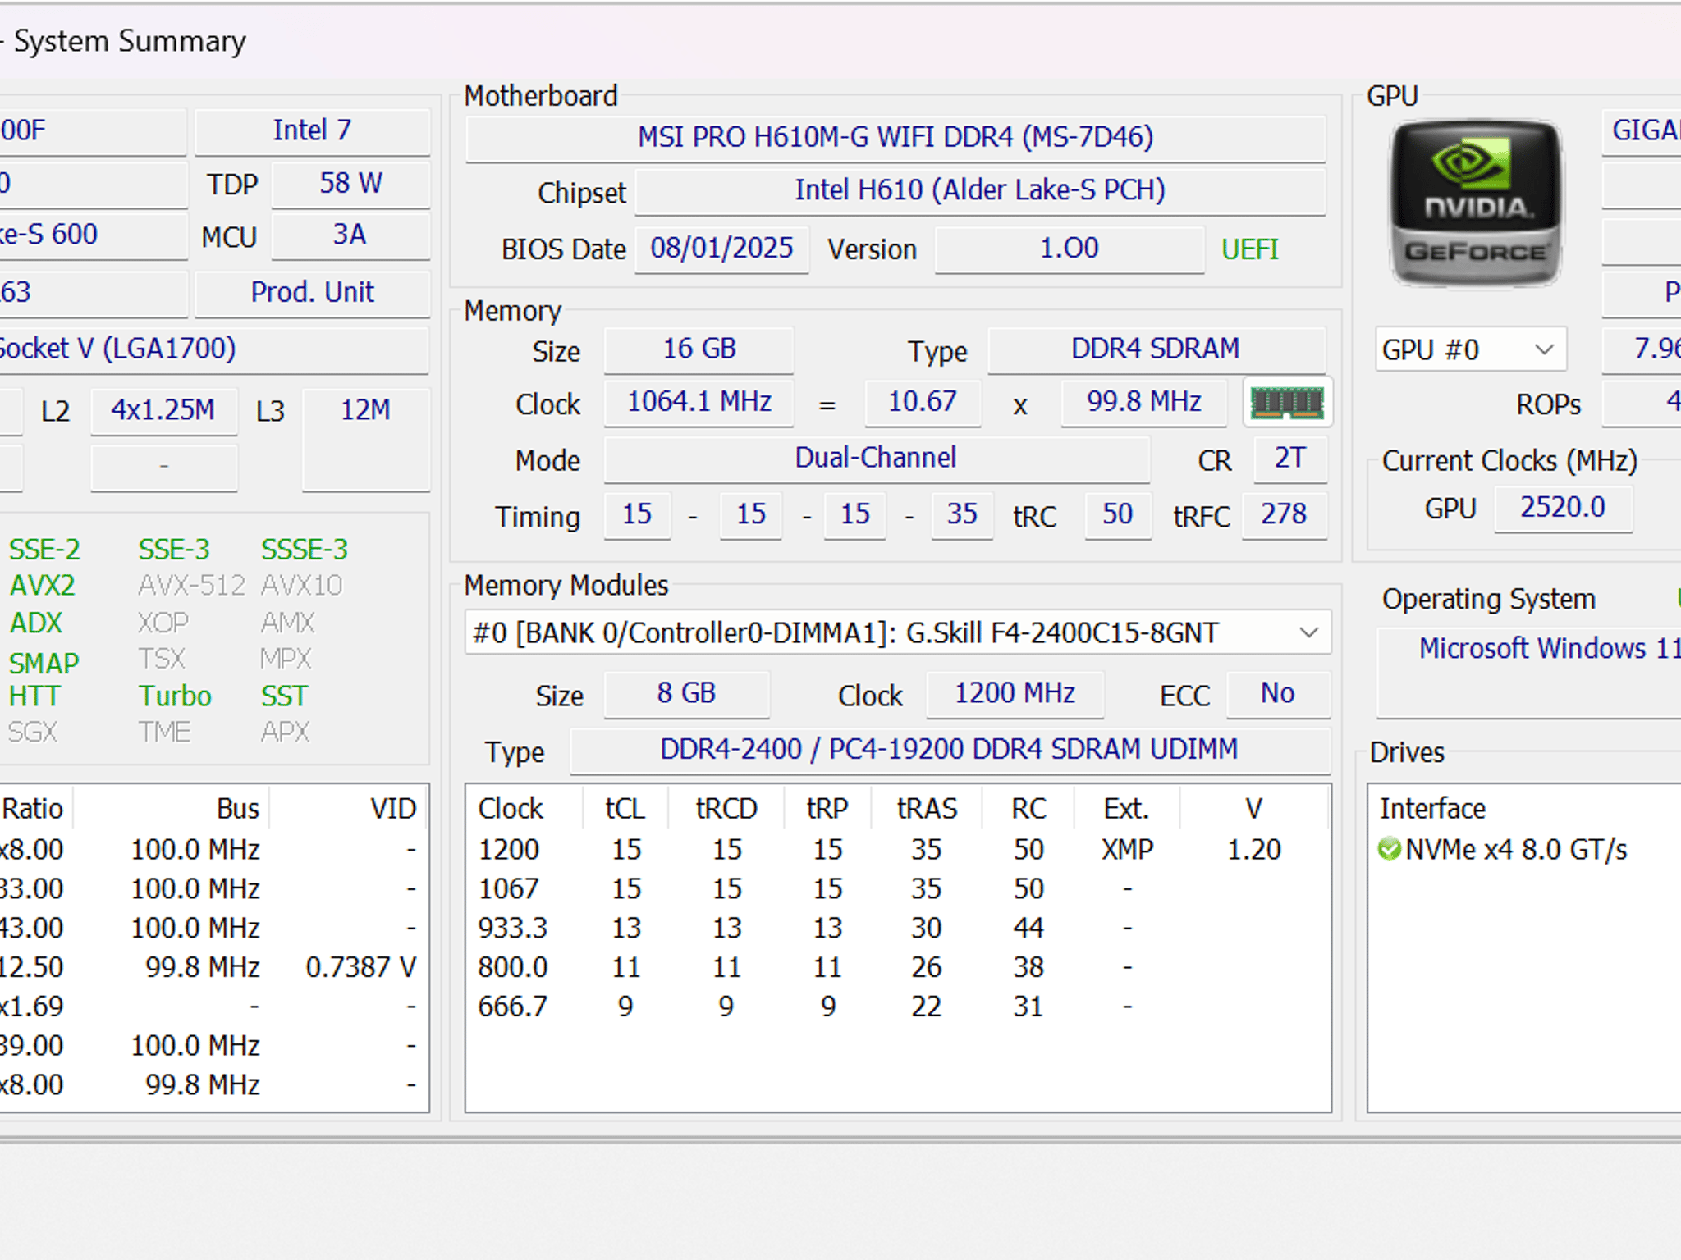The image size is (1681, 1260).
Task: Click the green UEFI label
Action: pos(1249,249)
